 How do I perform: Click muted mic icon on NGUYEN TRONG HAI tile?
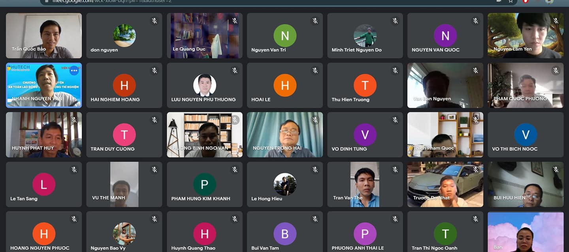[315, 120]
